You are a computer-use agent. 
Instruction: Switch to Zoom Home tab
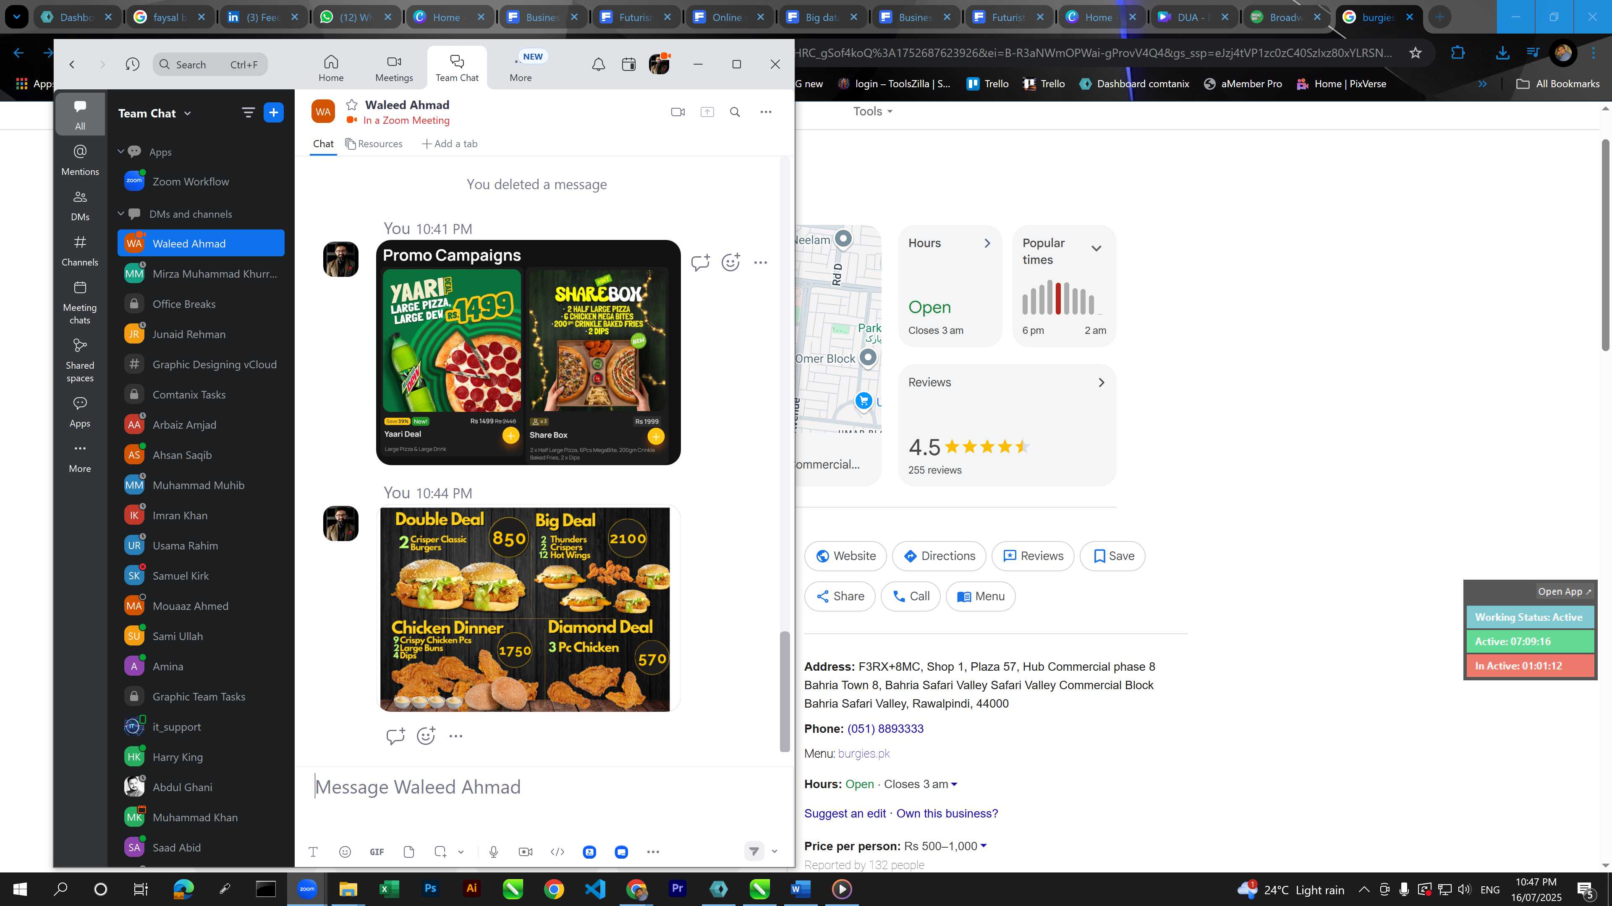point(331,68)
